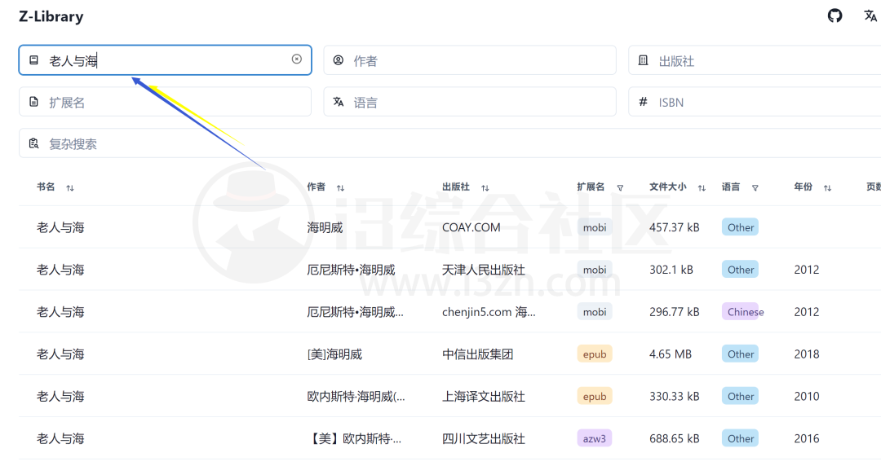This screenshot has height=466, width=881.
Task: Click the building icon in publisher field
Action: tap(644, 59)
